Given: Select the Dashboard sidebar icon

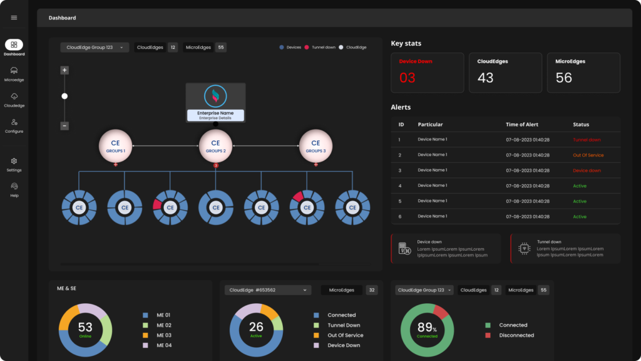Looking at the screenshot, I should (x=14, y=45).
